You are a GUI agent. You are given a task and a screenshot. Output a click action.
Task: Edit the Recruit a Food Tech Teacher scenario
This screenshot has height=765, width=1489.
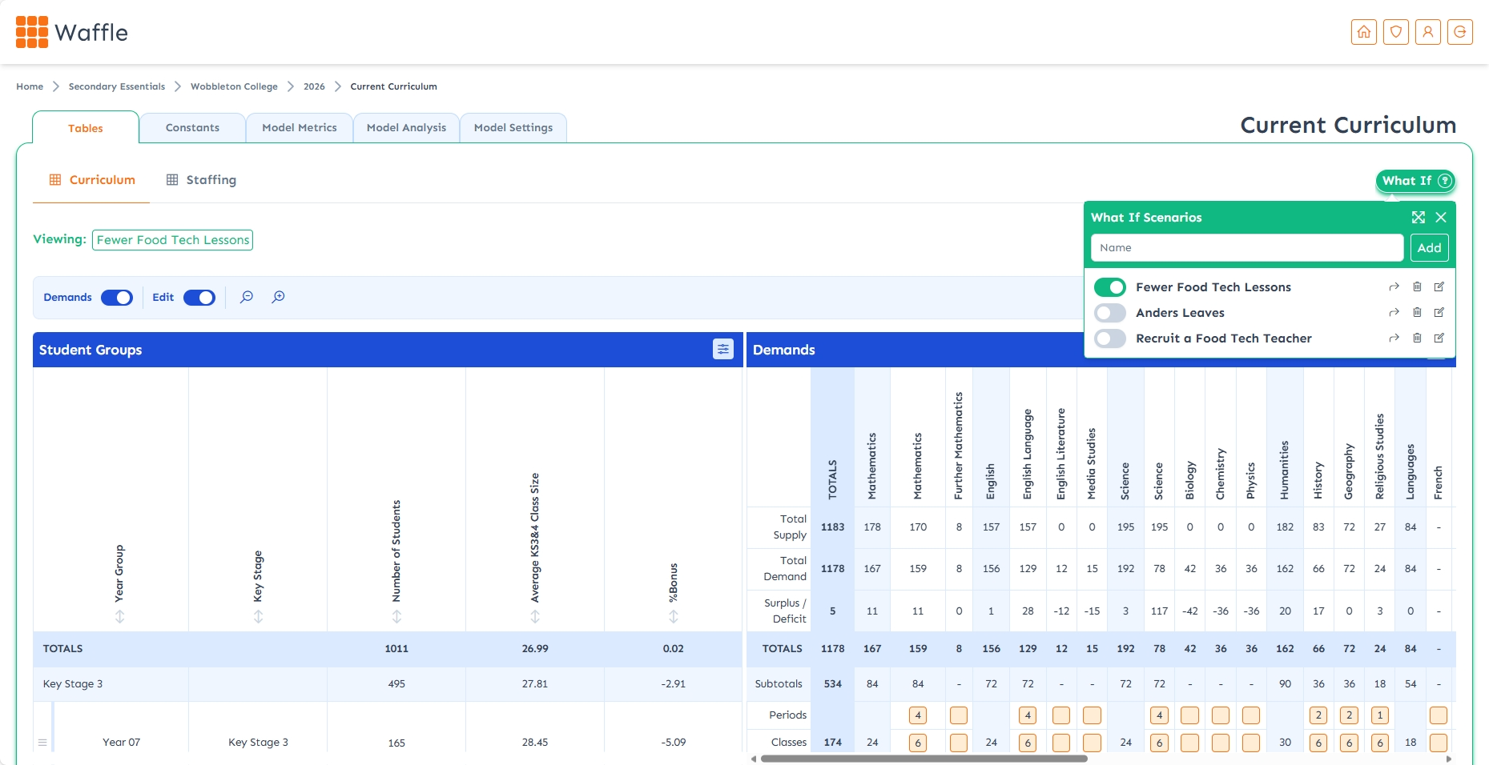click(x=1439, y=338)
